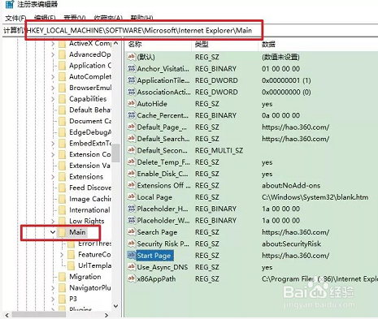Click the registry path address bar

(189, 30)
